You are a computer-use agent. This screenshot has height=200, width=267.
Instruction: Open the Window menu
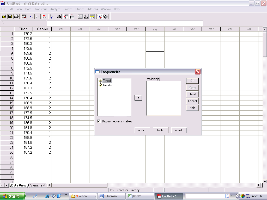106,9
